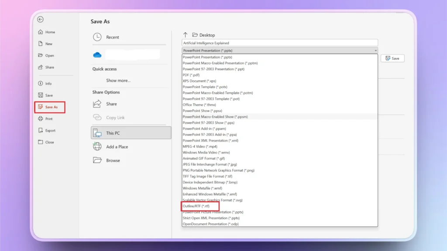Image resolution: width=447 pixels, height=251 pixels.
Task: Choose the Browse option
Action: 113,160
